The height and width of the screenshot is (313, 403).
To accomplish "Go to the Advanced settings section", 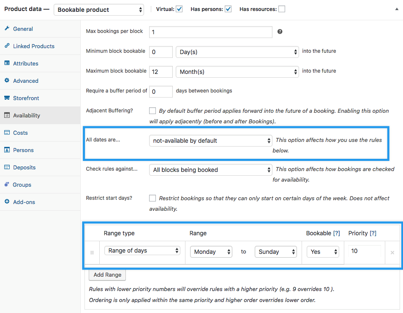I will [x=27, y=81].
